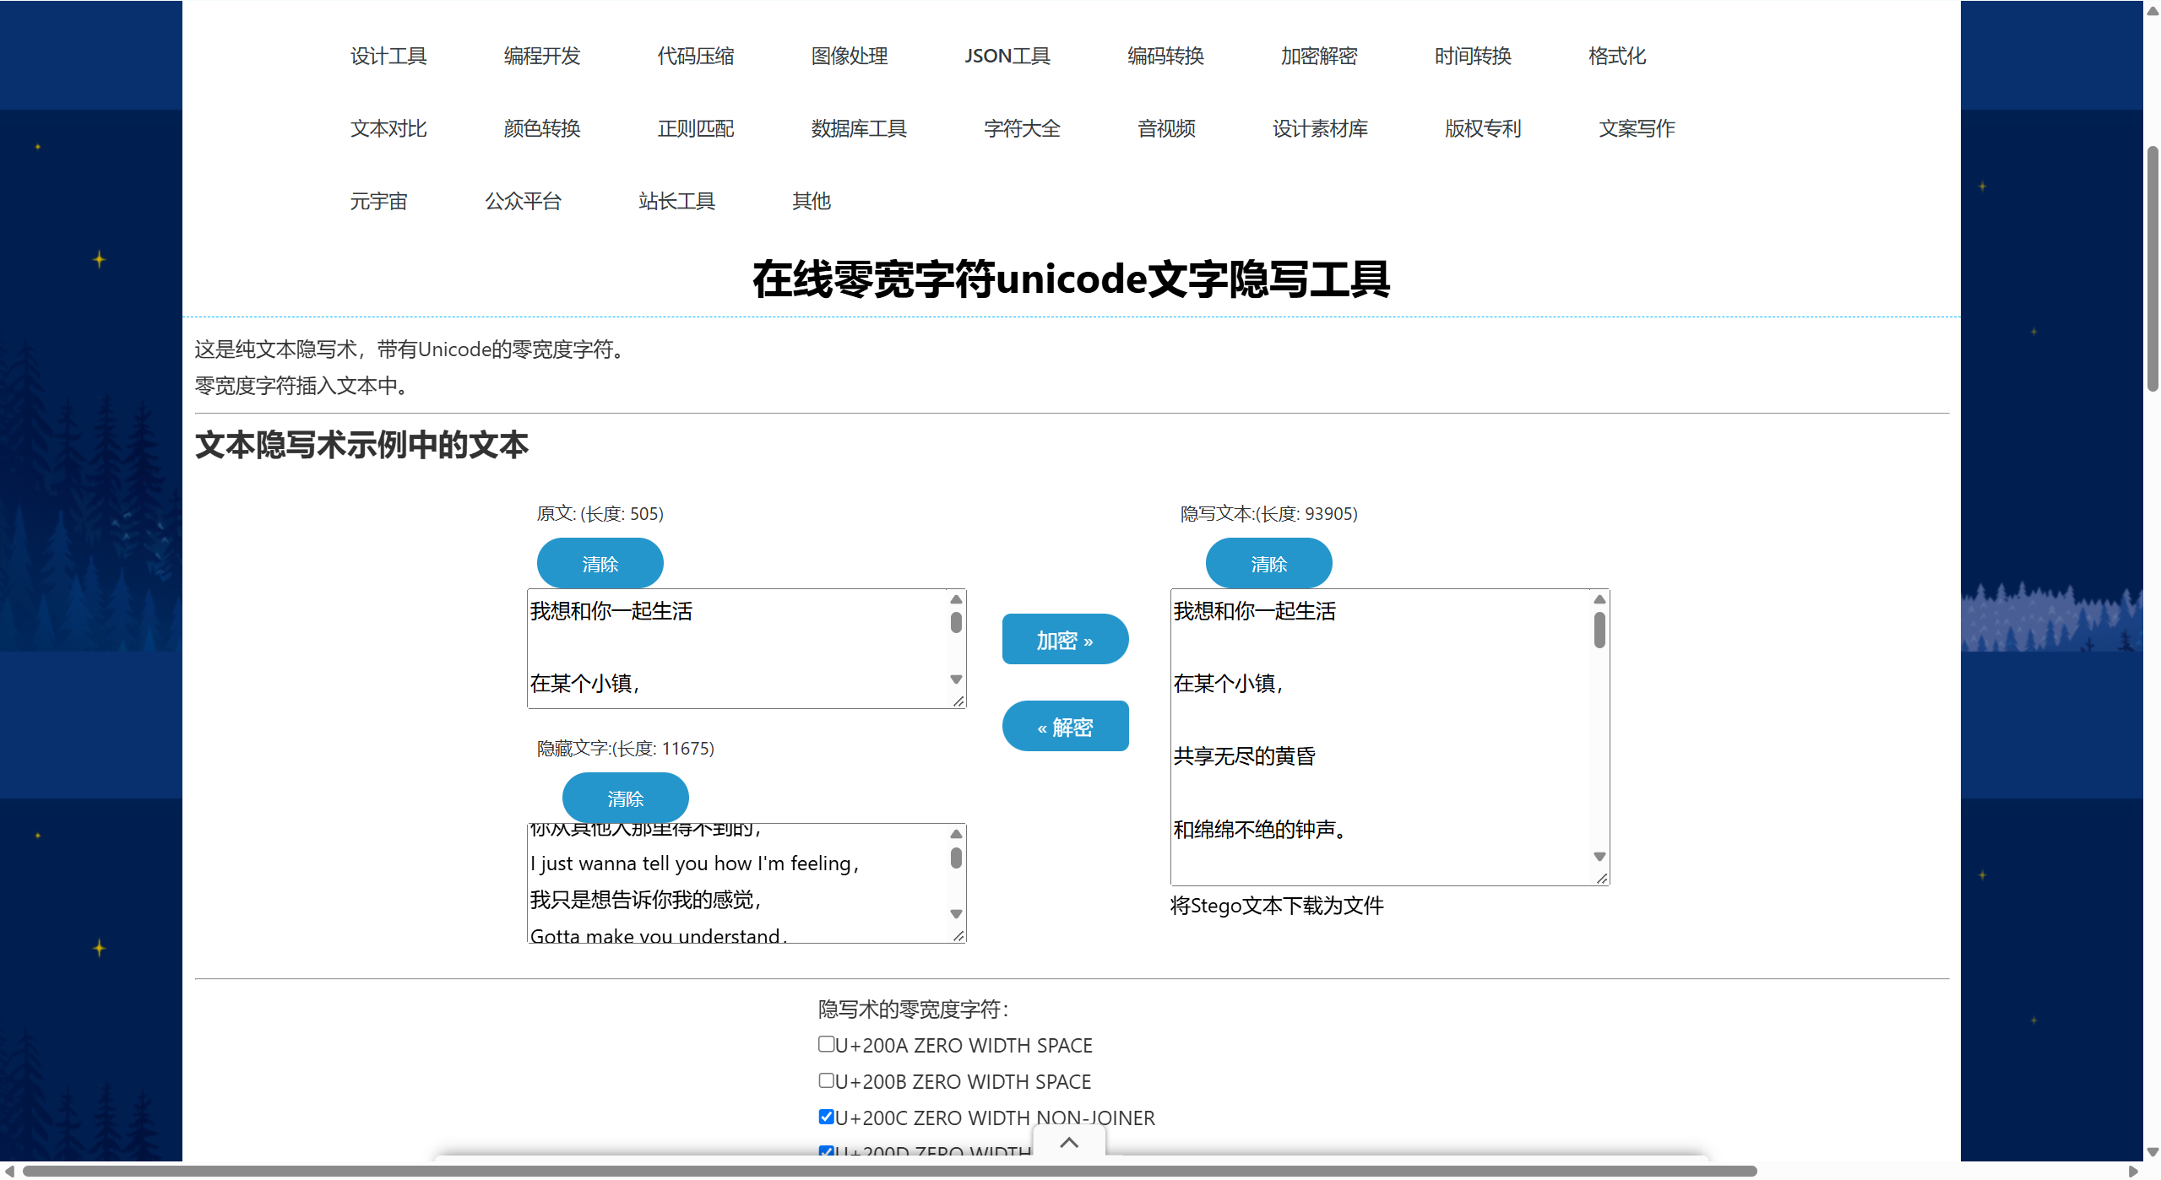This screenshot has width=2161, height=1180.
Task: Open 音视频 menu
Action: (x=1166, y=128)
